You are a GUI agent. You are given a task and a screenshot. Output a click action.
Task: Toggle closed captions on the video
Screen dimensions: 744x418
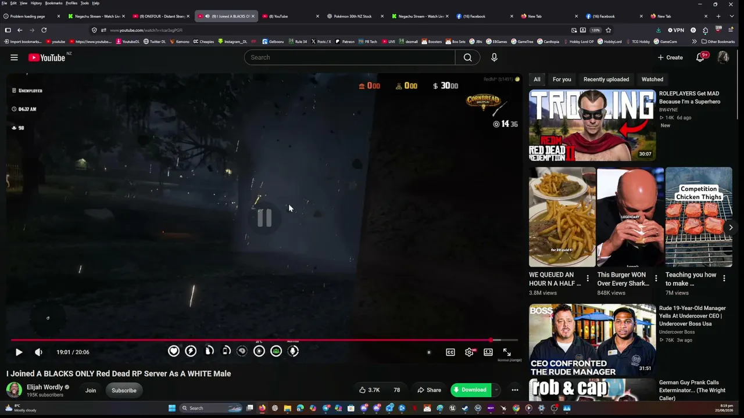click(450, 352)
